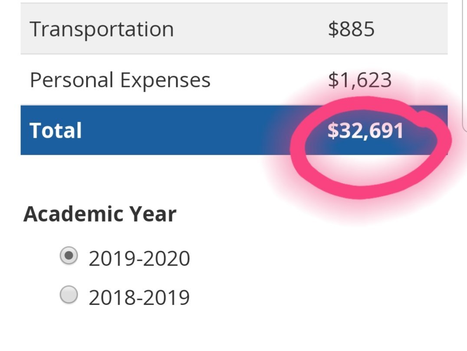Click the $1,623 personal expenses amount
Viewport: 467px width, 351px height.
(359, 80)
